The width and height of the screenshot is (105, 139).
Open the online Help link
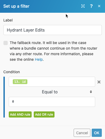click(39, 59)
